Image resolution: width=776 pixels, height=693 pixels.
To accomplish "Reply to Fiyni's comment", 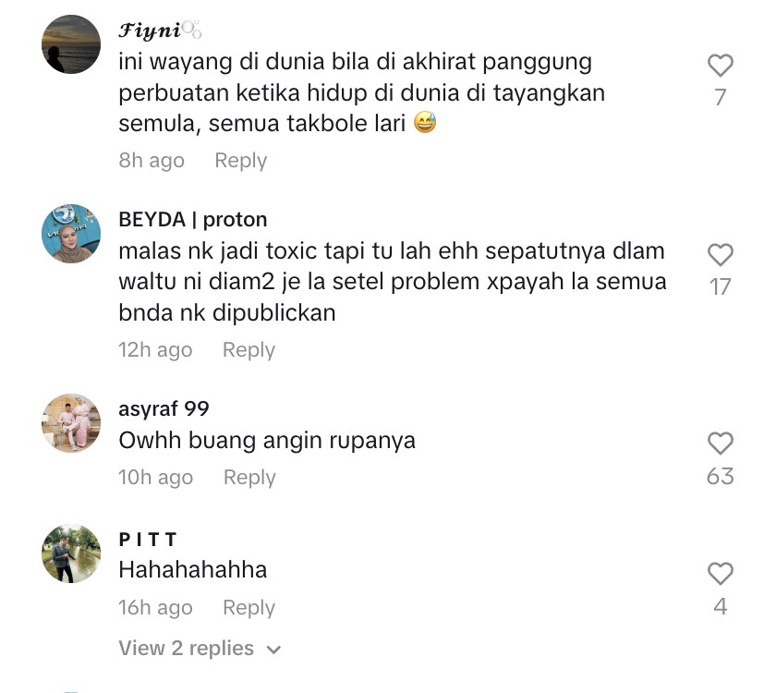I will pyautogui.click(x=240, y=161).
